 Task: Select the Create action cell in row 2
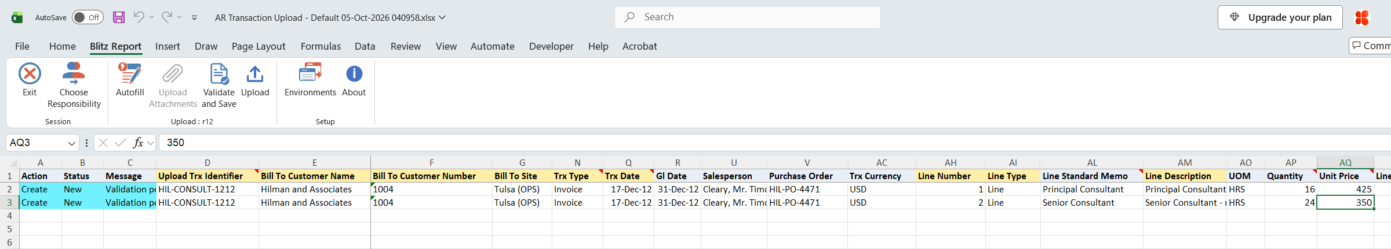41,189
